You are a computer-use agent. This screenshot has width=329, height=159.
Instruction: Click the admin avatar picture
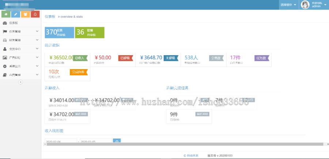pos(305,5)
